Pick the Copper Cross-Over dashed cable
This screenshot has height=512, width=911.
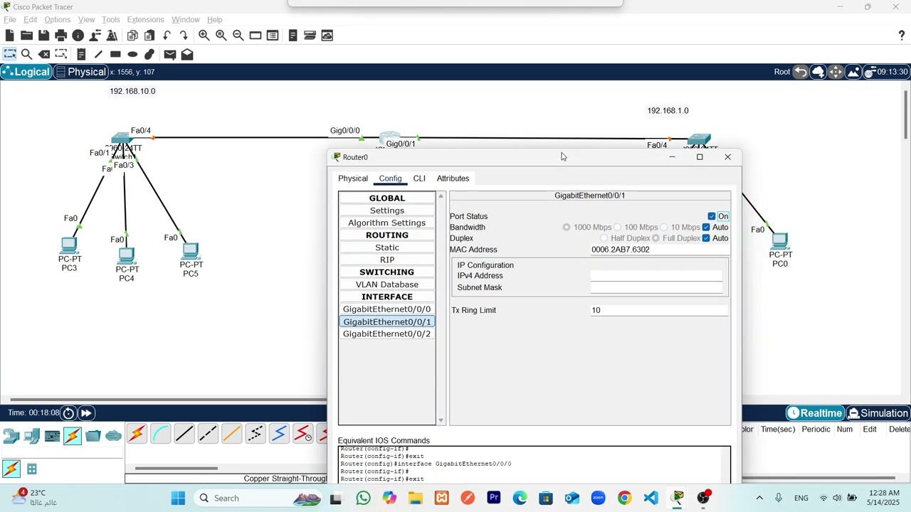(208, 434)
